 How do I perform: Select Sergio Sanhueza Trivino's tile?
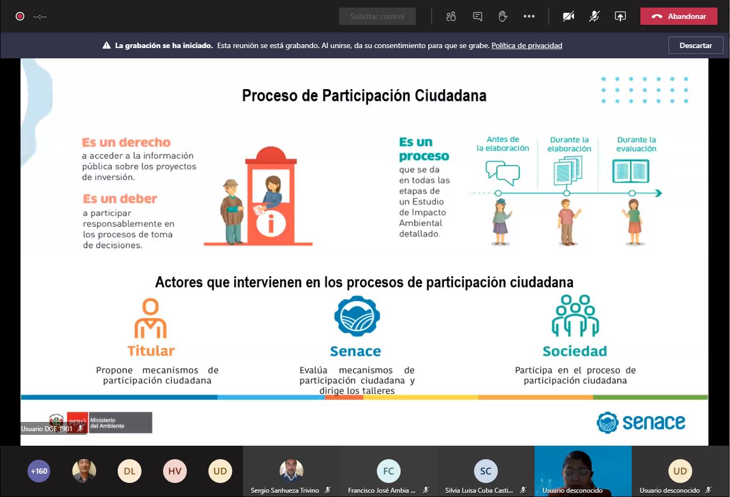coord(291,471)
